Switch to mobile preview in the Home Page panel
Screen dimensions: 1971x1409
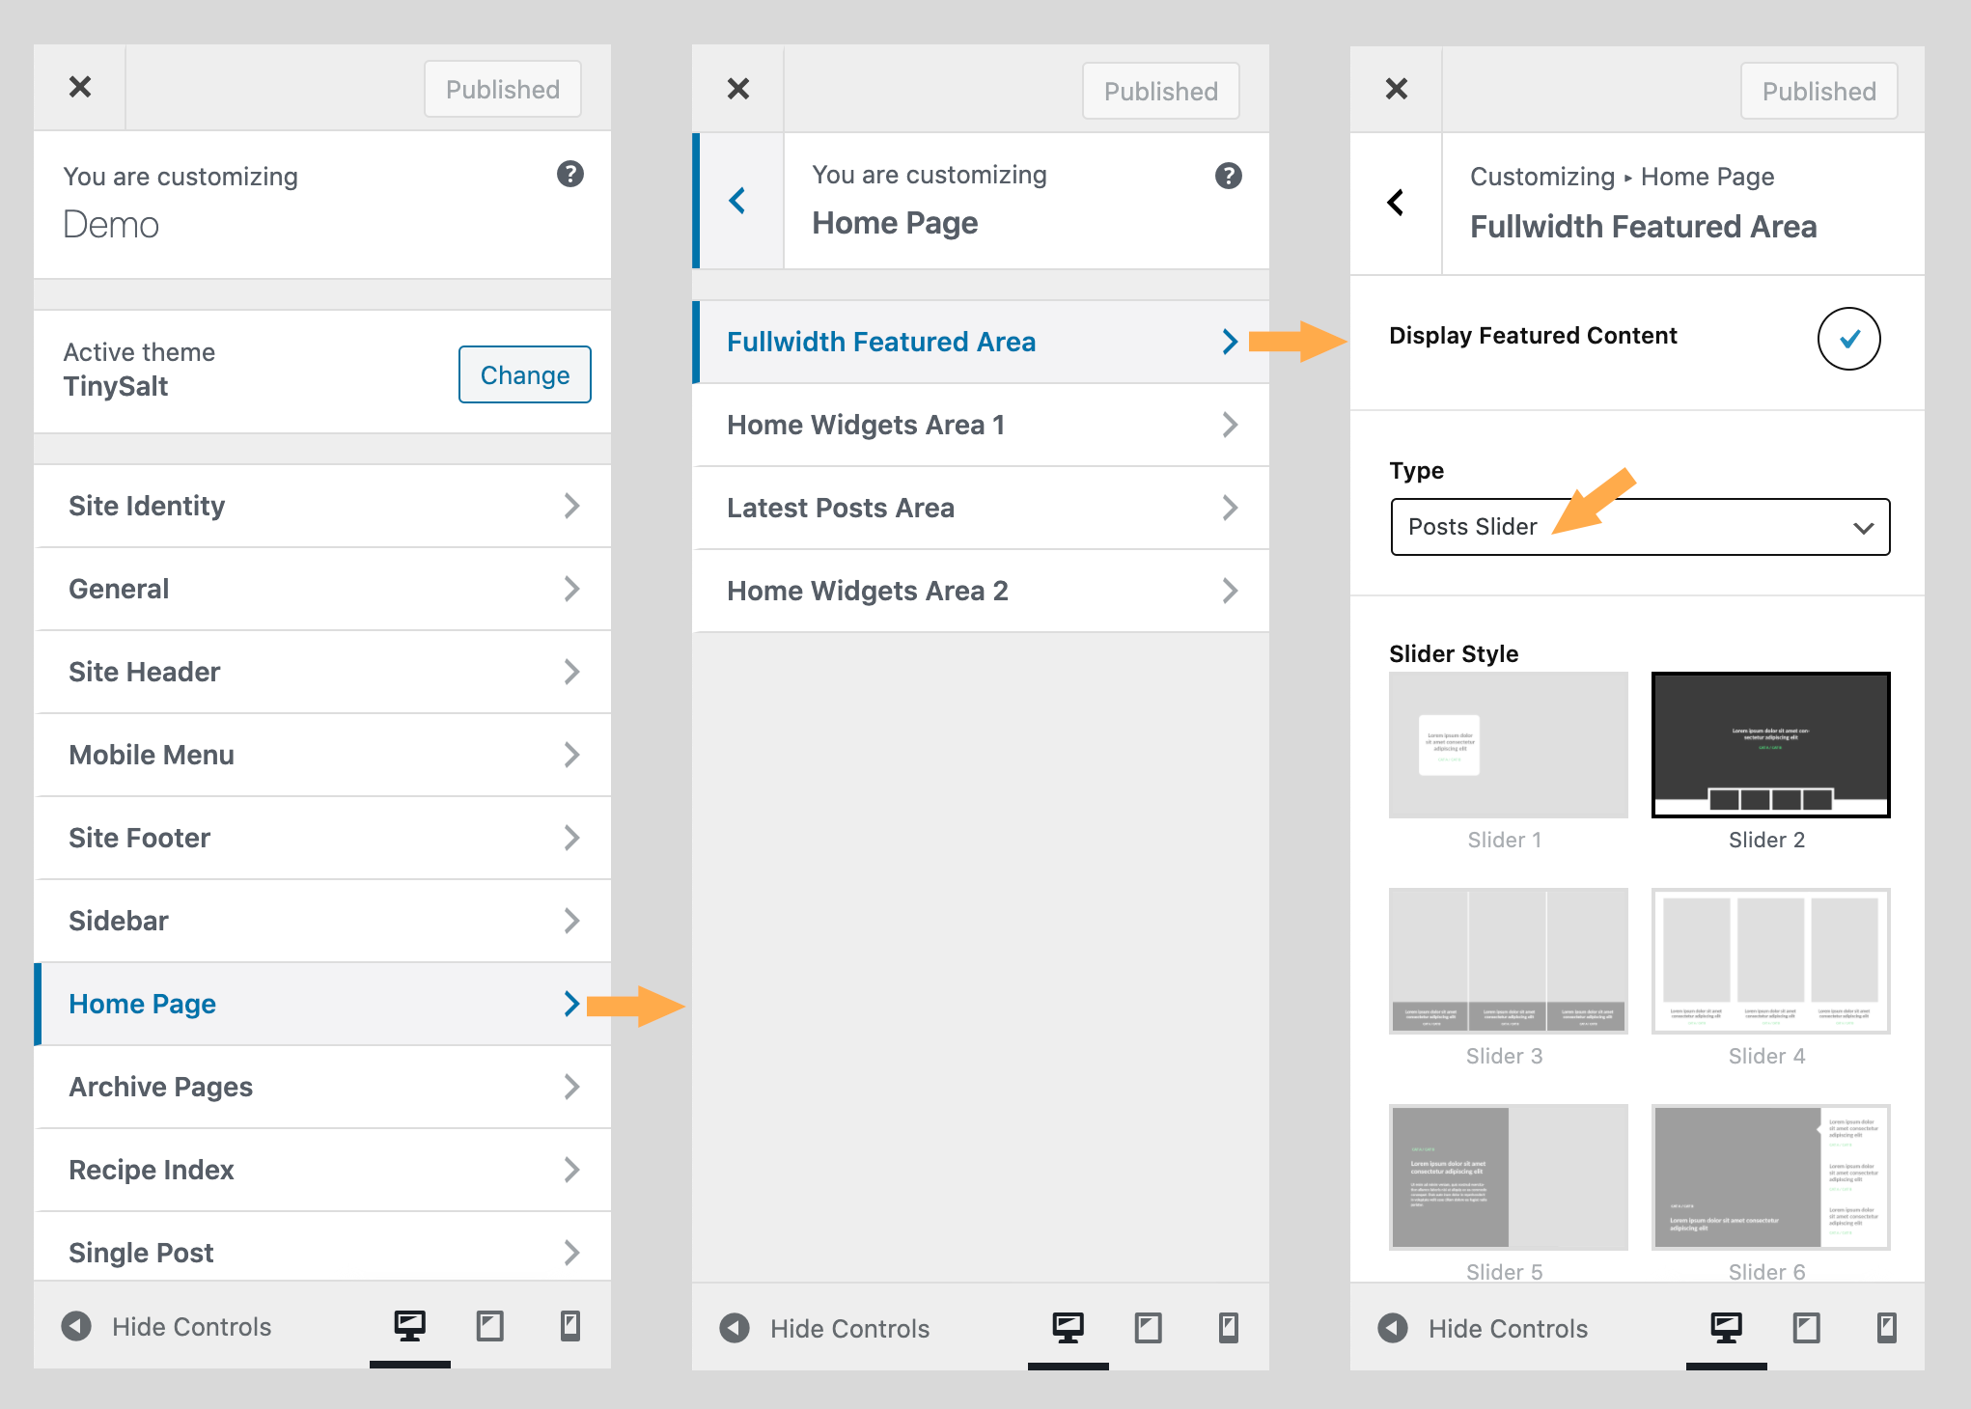[1228, 1327]
